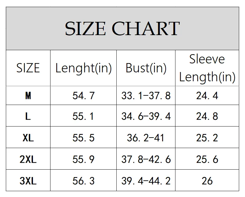Click the SIZE CHART title header

(122, 28)
